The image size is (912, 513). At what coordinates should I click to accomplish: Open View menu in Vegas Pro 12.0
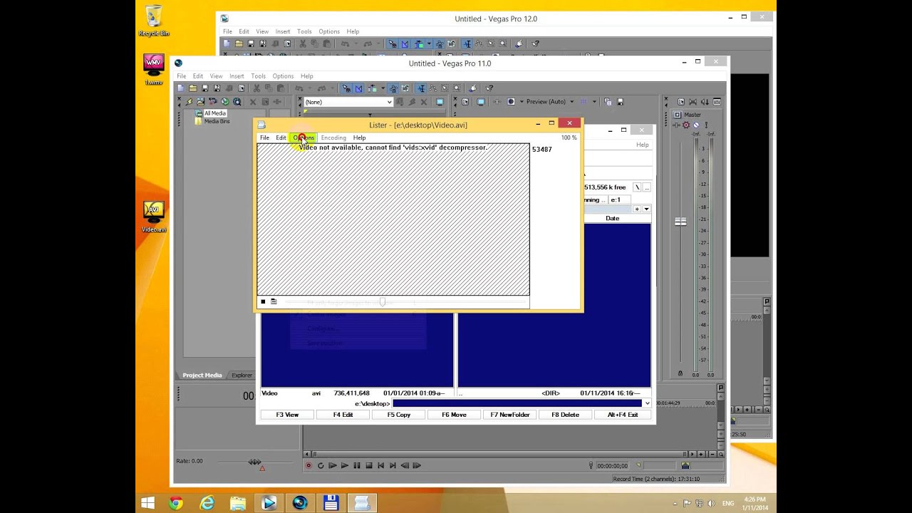pos(262,31)
